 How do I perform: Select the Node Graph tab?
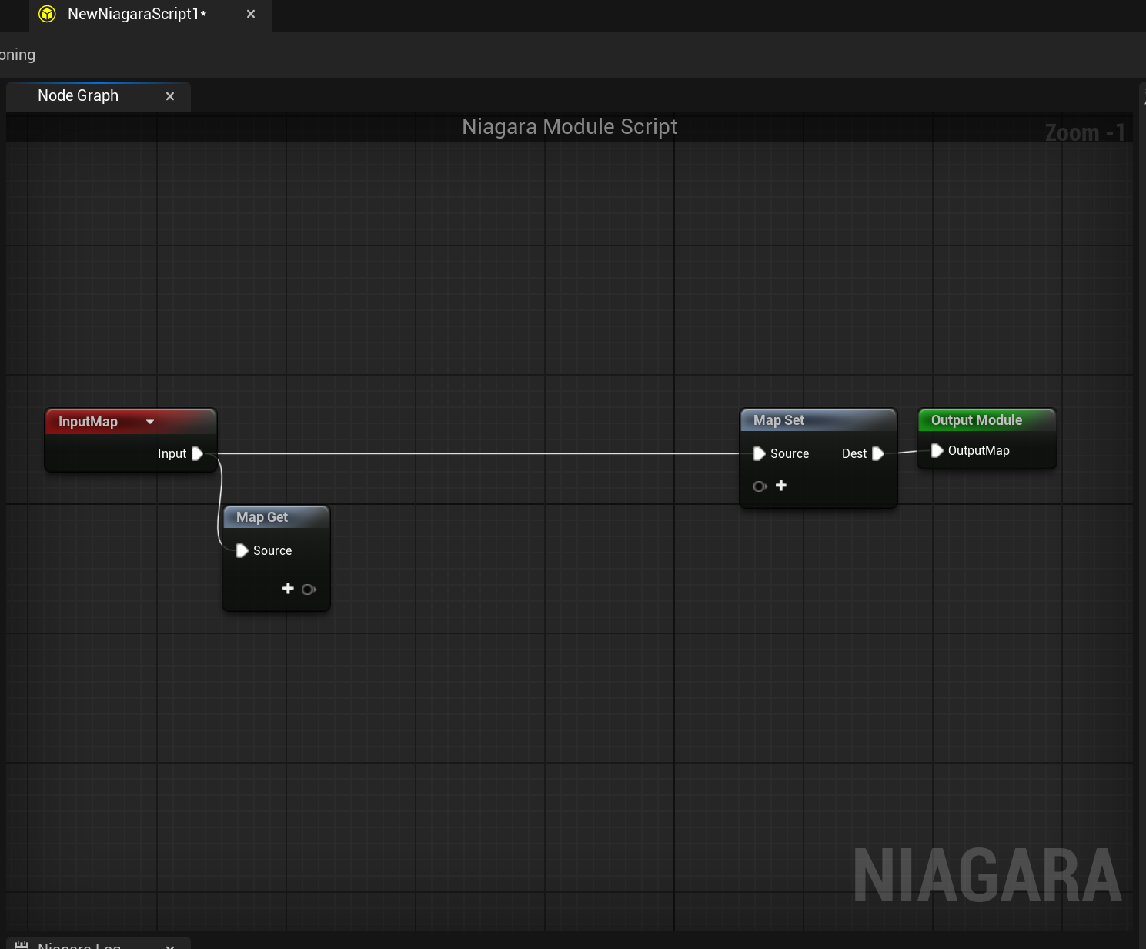coord(98,96)
